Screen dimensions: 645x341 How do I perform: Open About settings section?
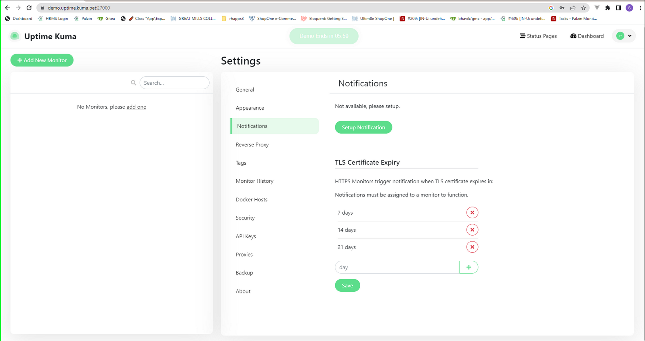tap(275, 291)
